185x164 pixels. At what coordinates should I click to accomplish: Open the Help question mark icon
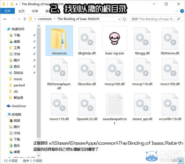pos(182,11)
